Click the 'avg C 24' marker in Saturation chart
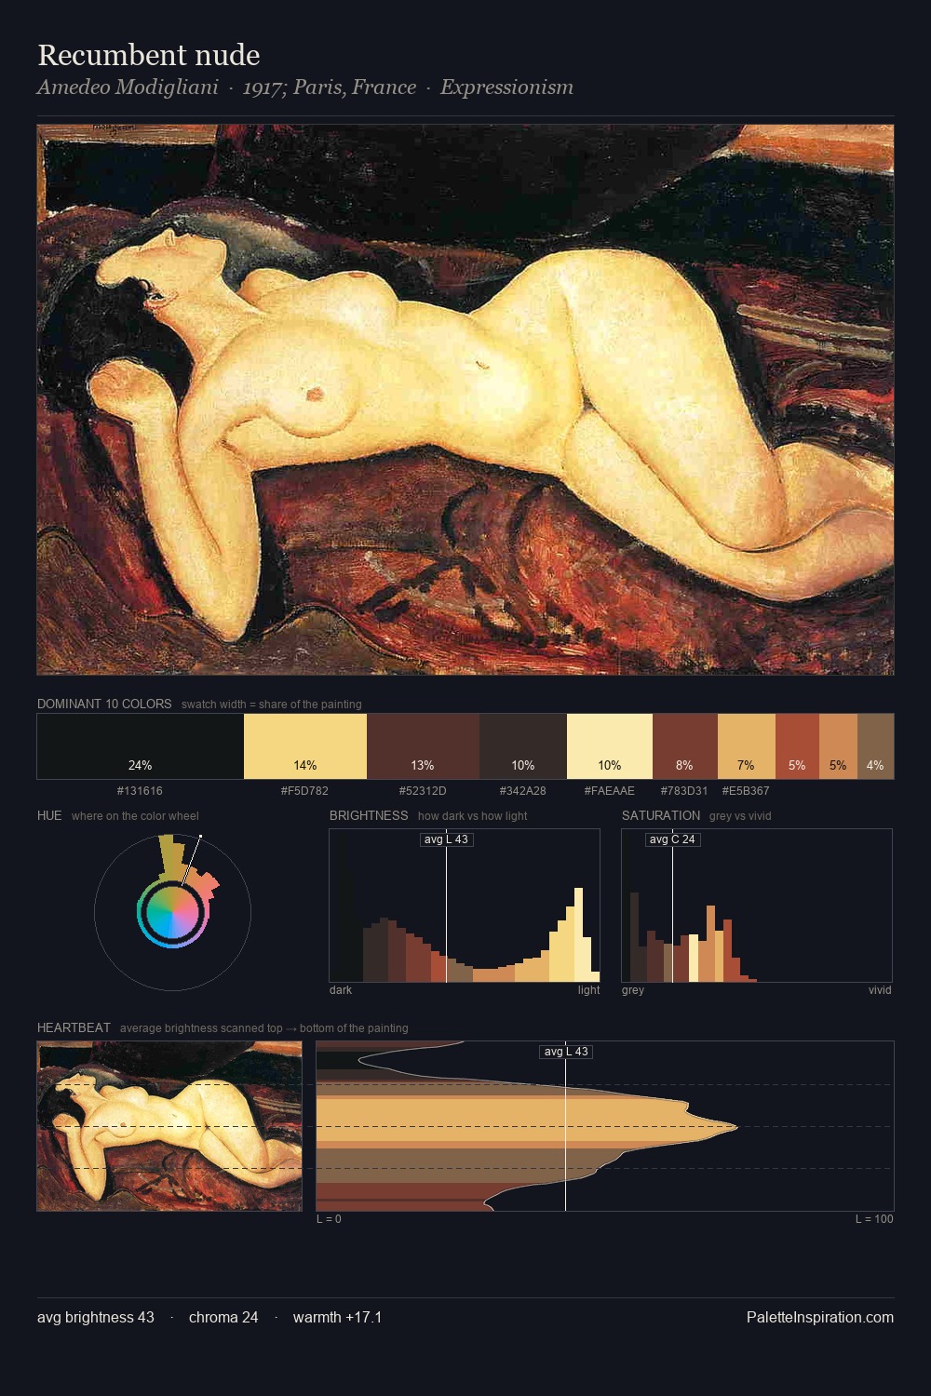 [x=672, y=839]
